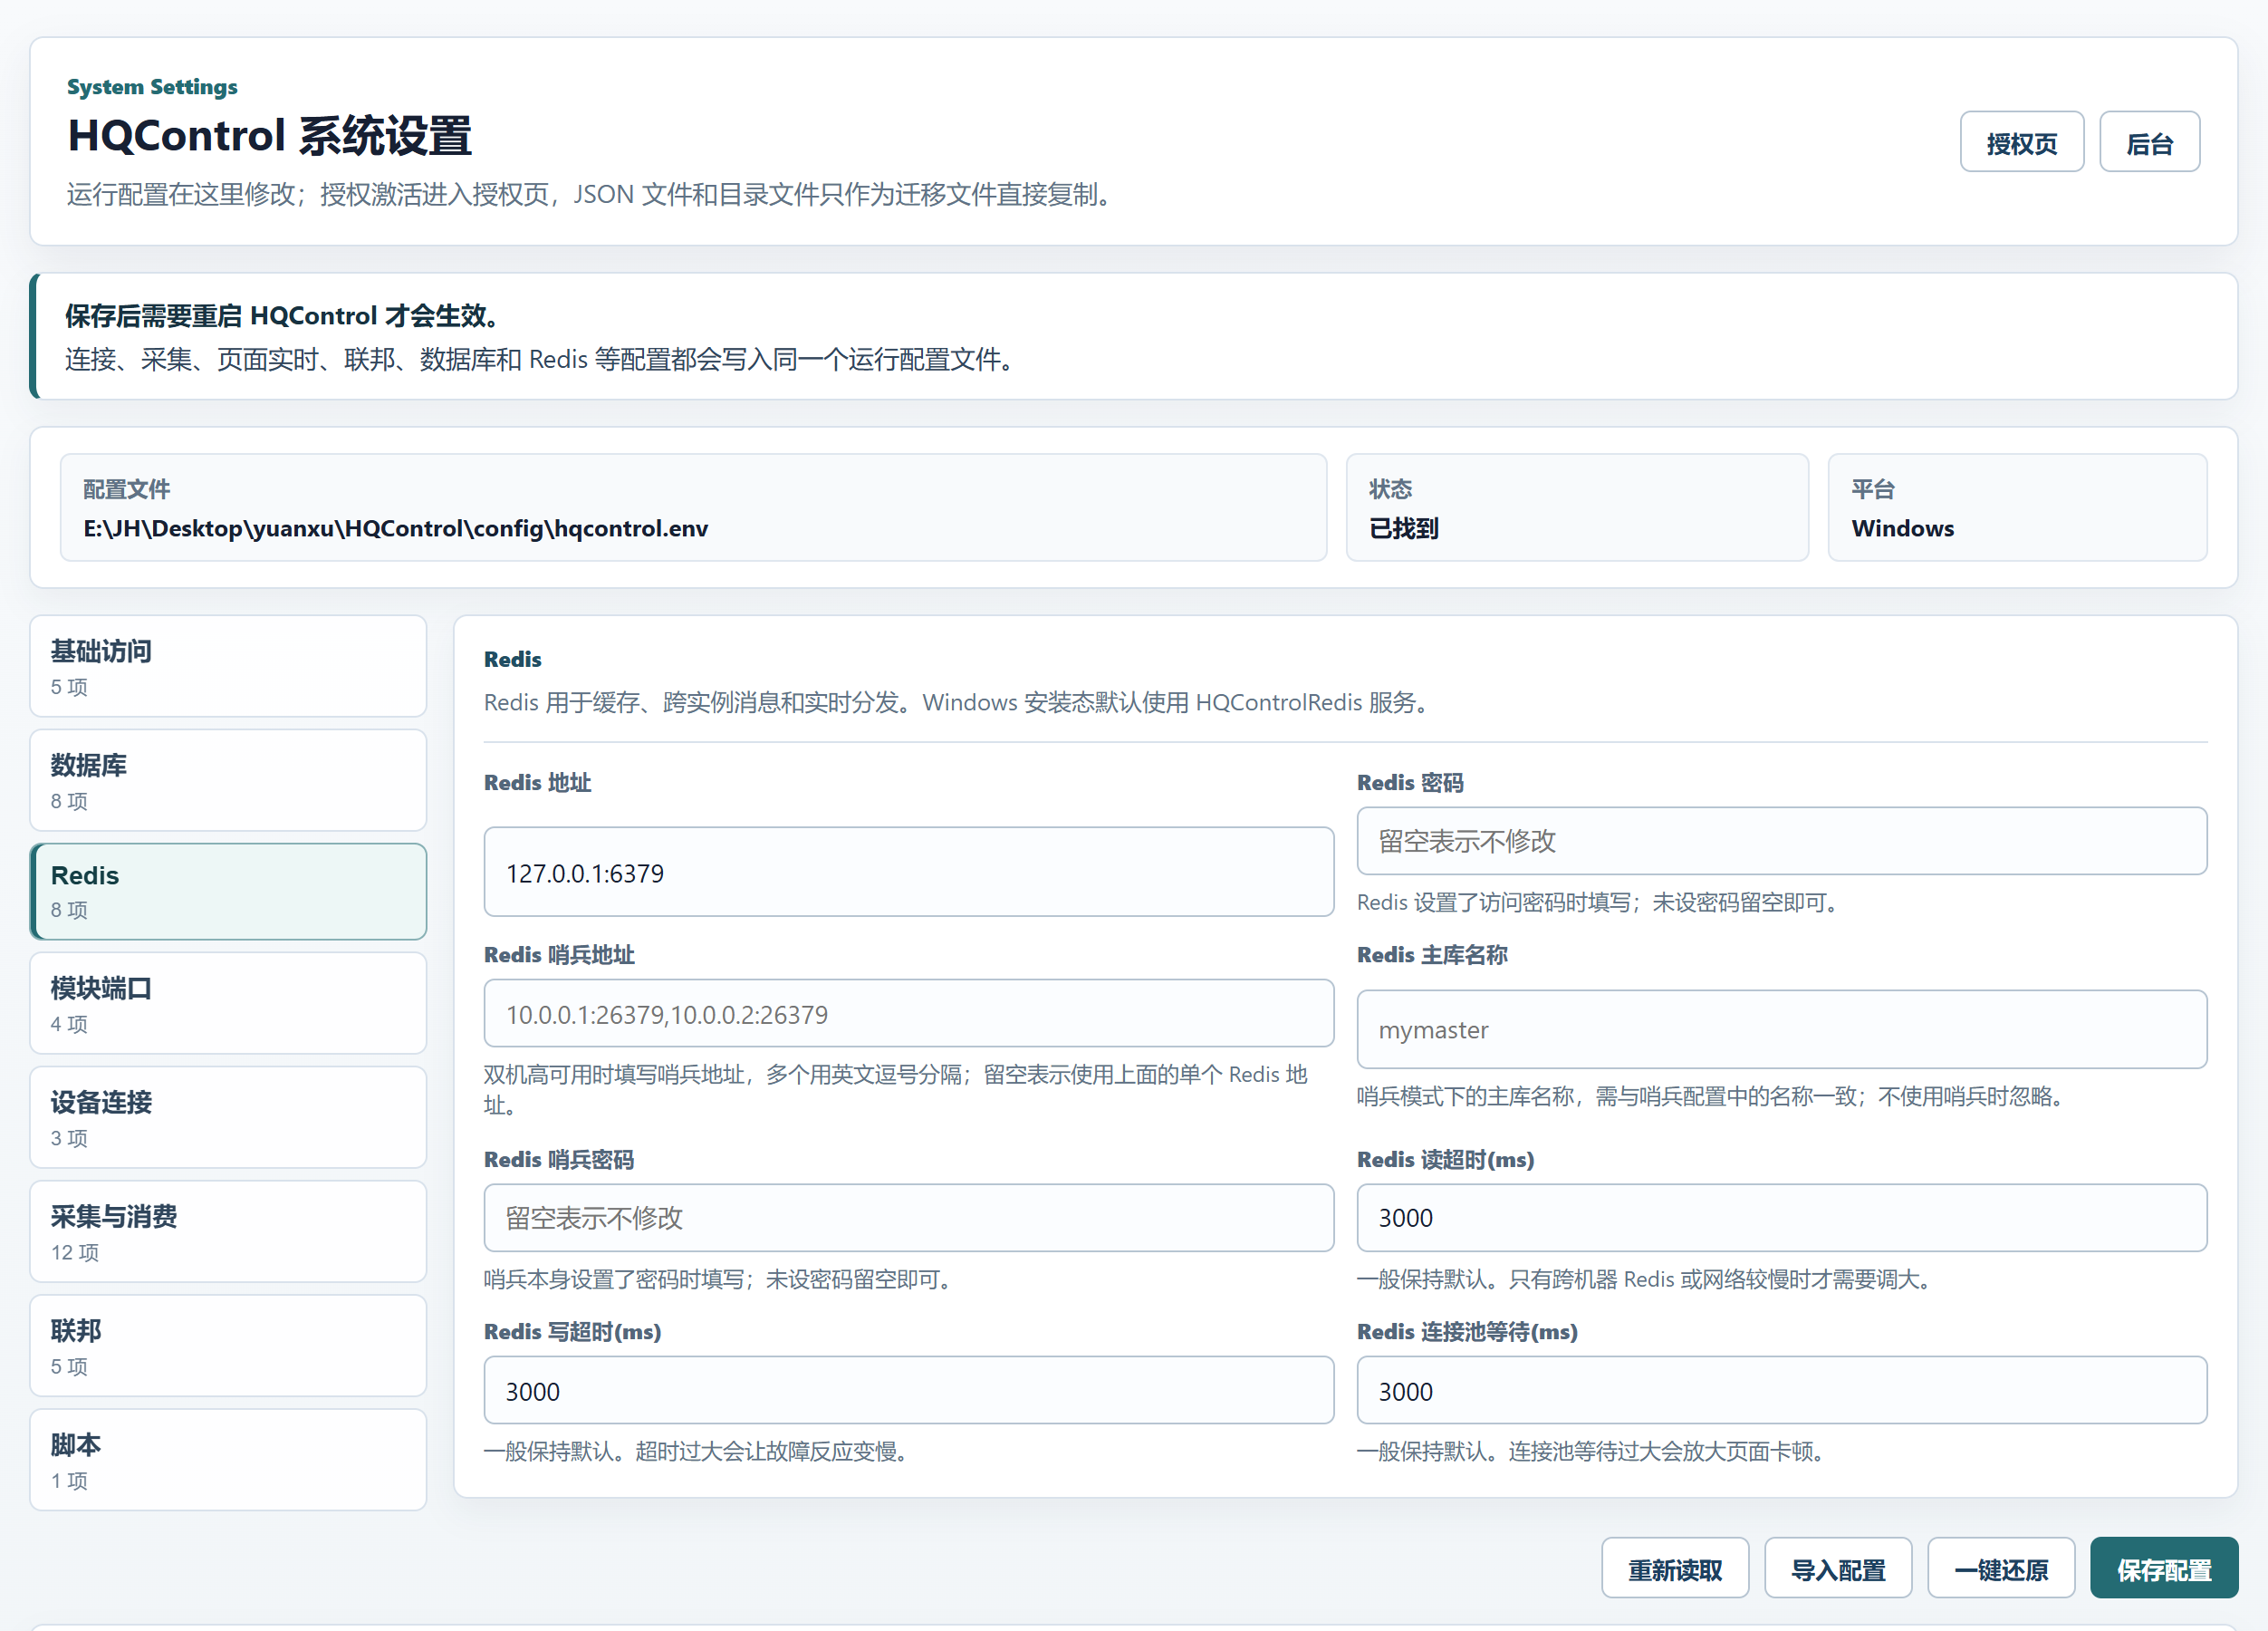Click the Redis 读超时(ms) label
Image resolution: width=2268 pixels, height=1631 pixels.
tap(1445, 1160)
